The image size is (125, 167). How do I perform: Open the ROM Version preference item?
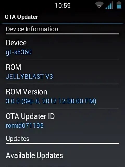point(62,96)
